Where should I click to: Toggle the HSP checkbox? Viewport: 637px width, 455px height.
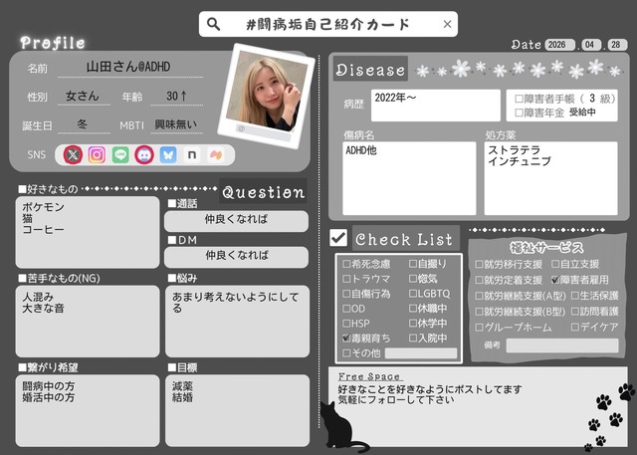[x=346, y=324]
